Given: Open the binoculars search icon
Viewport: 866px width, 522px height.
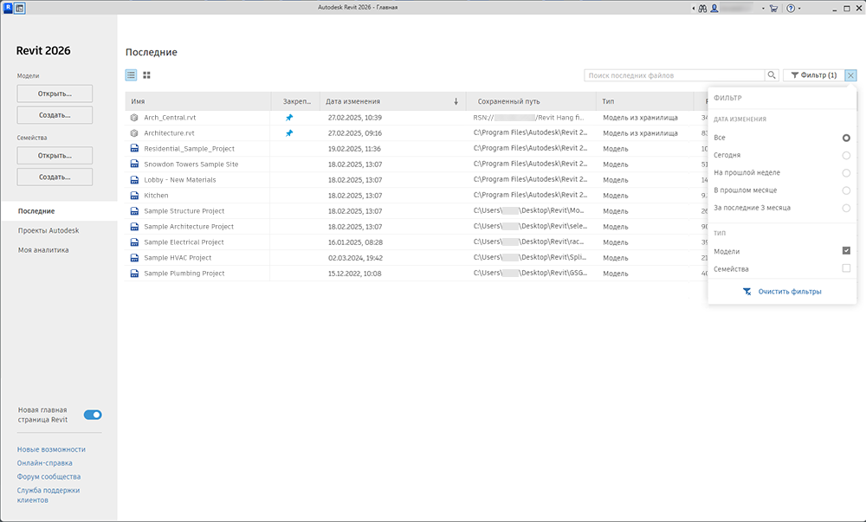Looking at the screenshot, I should click(x=702, y=9).
